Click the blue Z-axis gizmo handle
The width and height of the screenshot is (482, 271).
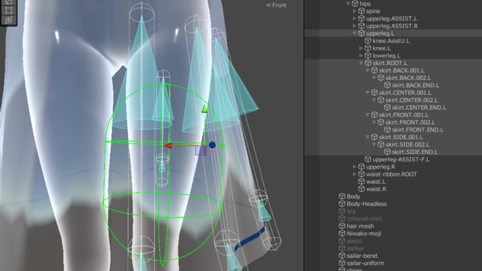[213, 145]
